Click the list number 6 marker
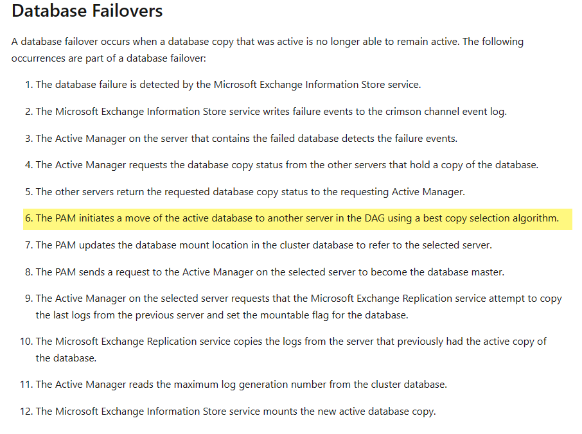 29,218
